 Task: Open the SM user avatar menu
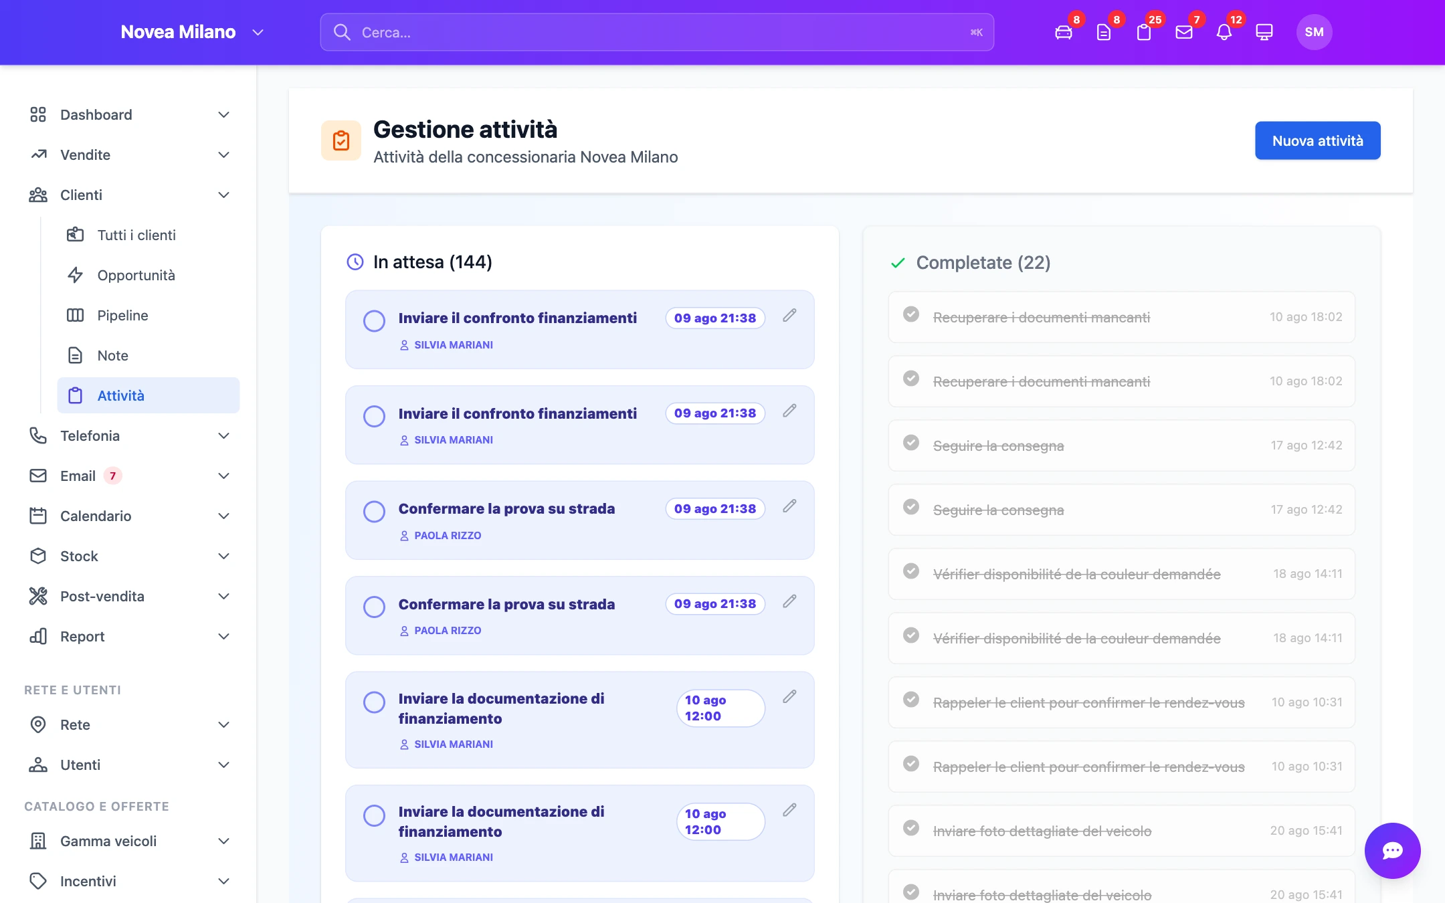(x=1314, y=32)
